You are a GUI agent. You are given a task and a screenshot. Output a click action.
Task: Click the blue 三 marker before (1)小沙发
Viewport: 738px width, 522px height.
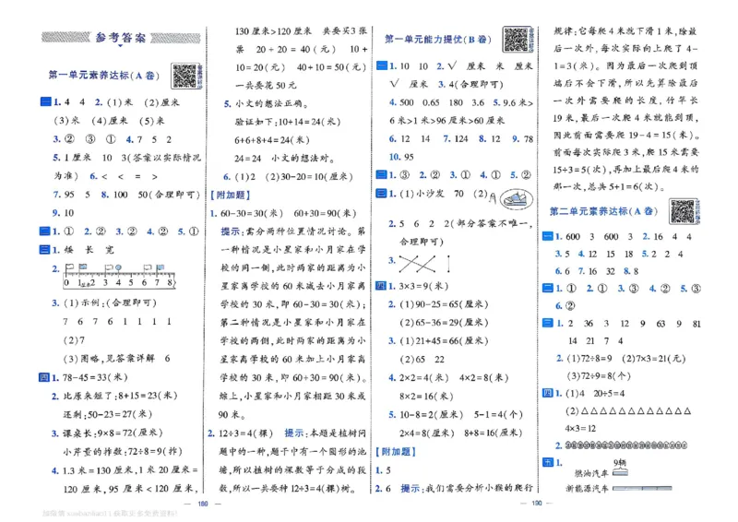pyautogui.click(x=382, y=194)
